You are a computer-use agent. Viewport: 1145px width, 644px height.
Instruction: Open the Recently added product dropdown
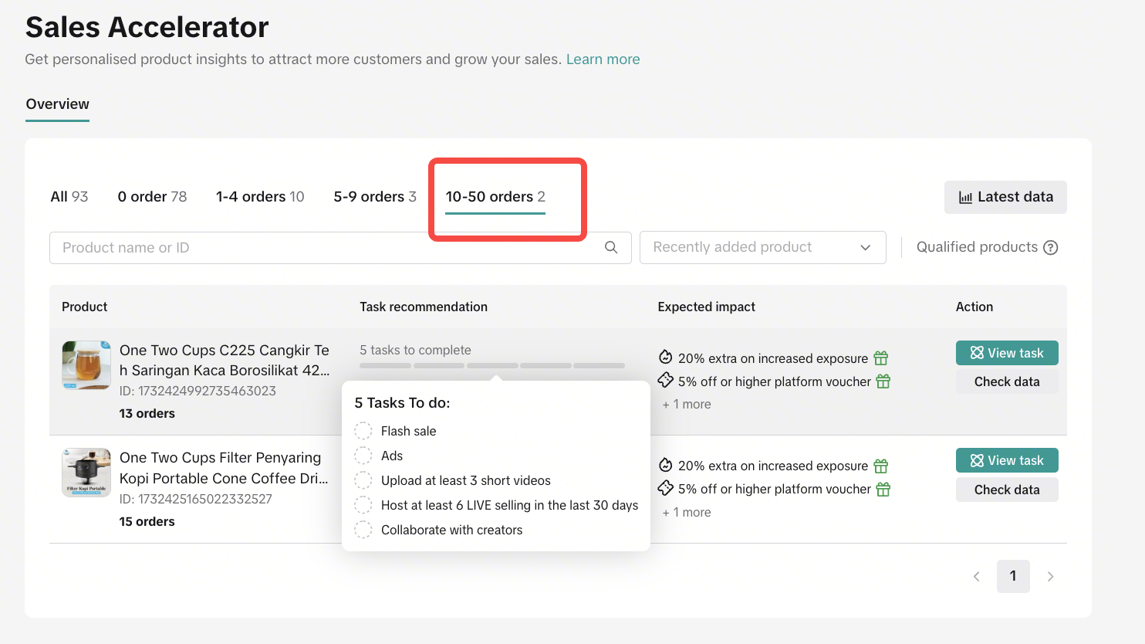coord(762,247)
